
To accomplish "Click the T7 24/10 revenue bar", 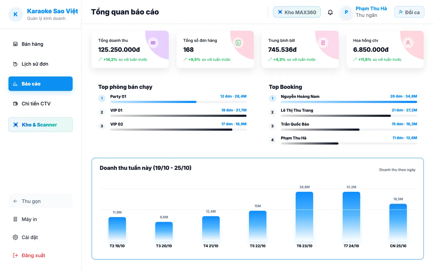I will click(351, 216).
